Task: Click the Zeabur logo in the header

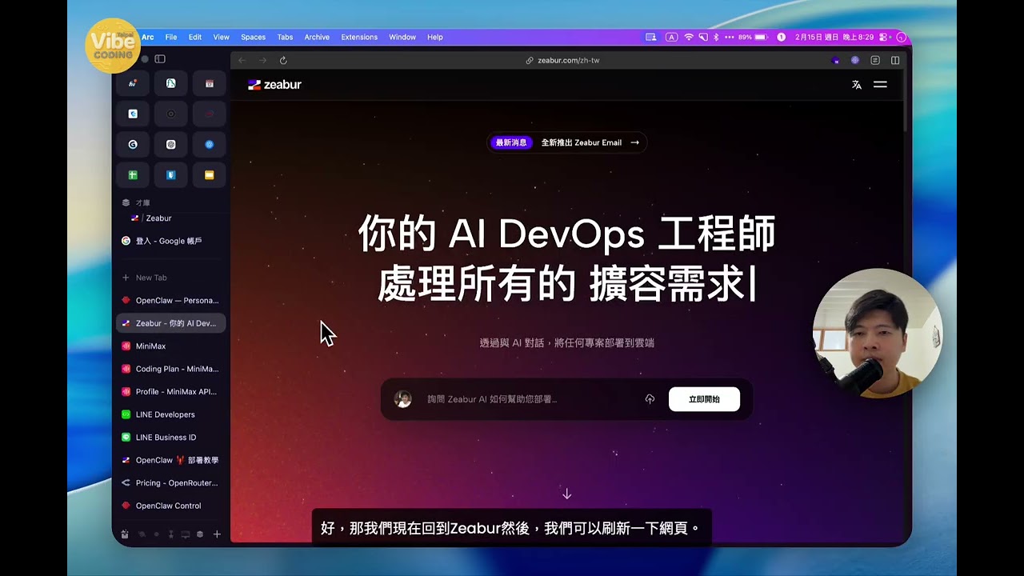Action: point(274,85)
